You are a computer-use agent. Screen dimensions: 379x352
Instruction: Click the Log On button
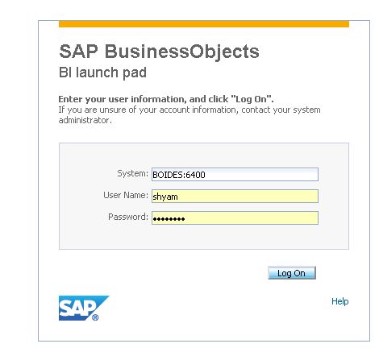pyautogui.click(x=292, y=273)
